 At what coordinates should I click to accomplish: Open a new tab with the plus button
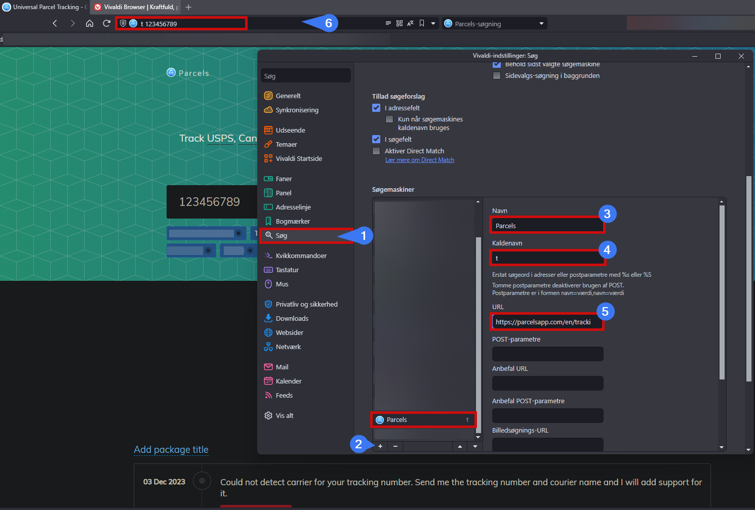(x=188, y=7)
